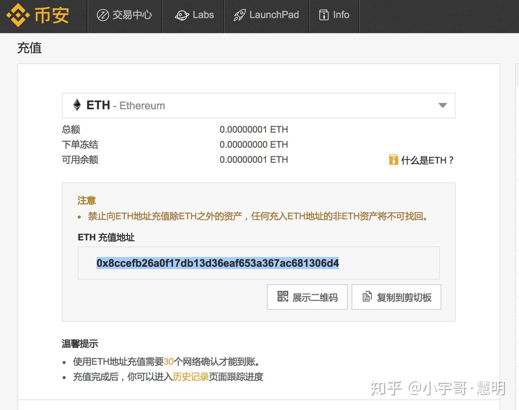Click the 什么是ETH help link
The height and width of the screenshot is (410, 519).
426,160
